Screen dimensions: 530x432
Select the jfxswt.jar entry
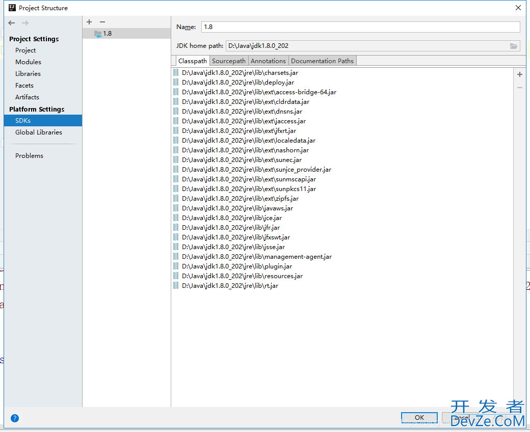point(236,237)
